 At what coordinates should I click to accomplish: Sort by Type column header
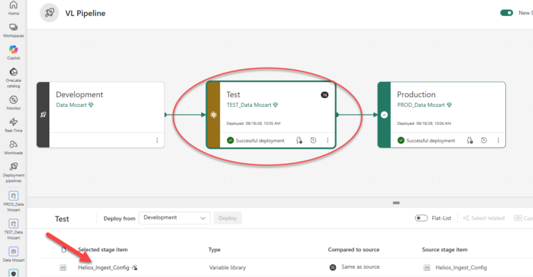(x=214, y=249)
